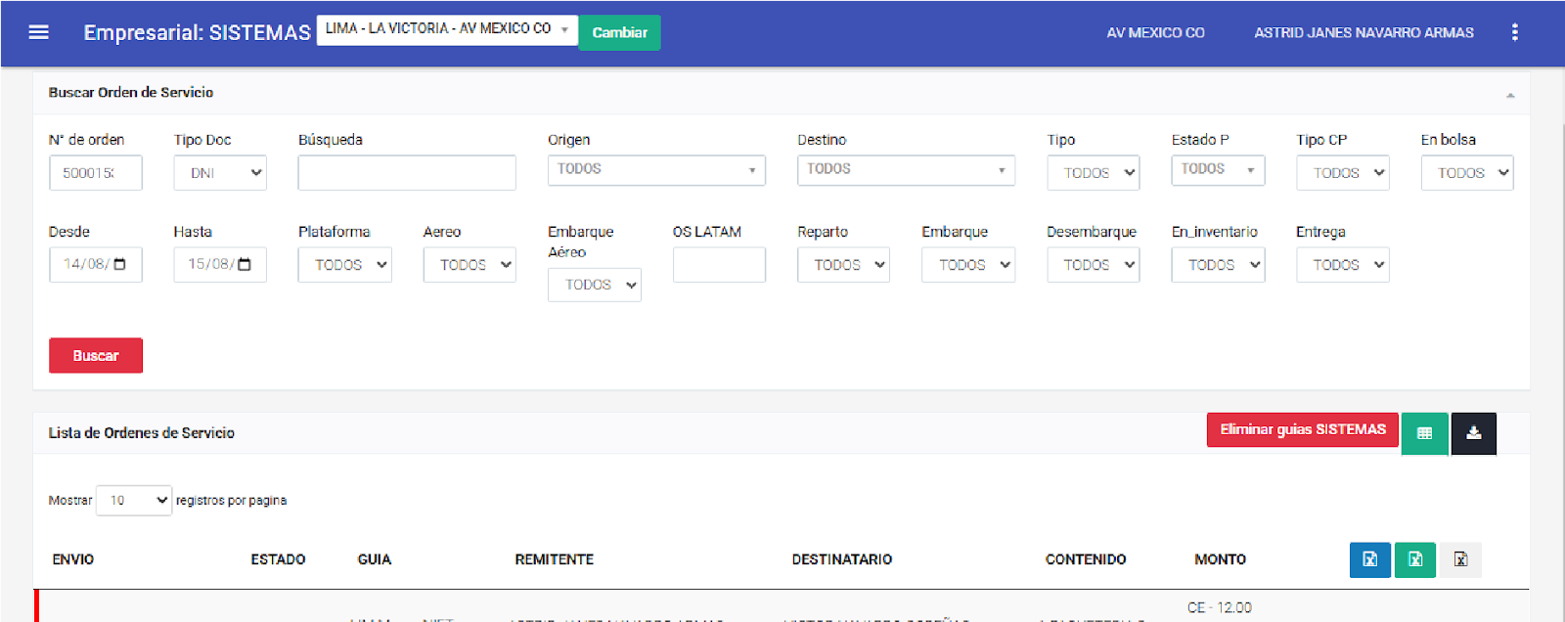Click the gray Excel export icon
This screenshot has width=1565, height=622.
tap(1460, 559)
